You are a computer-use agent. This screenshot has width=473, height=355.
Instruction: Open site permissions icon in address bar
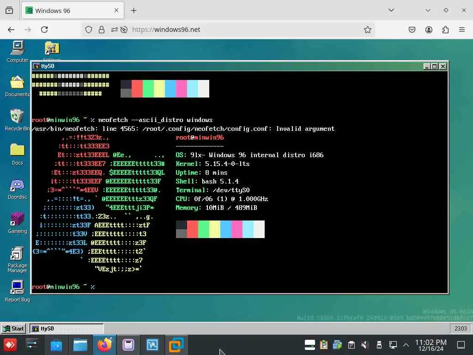pyautogui.click(x=115, y=30)
